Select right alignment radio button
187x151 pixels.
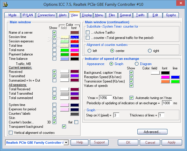(150, 51)
